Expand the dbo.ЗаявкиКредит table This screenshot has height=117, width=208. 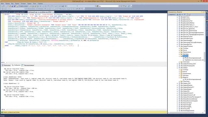pos(177,89)
